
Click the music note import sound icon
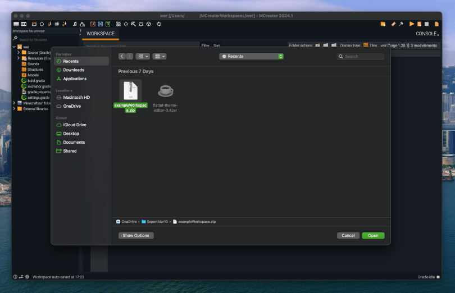75,24
